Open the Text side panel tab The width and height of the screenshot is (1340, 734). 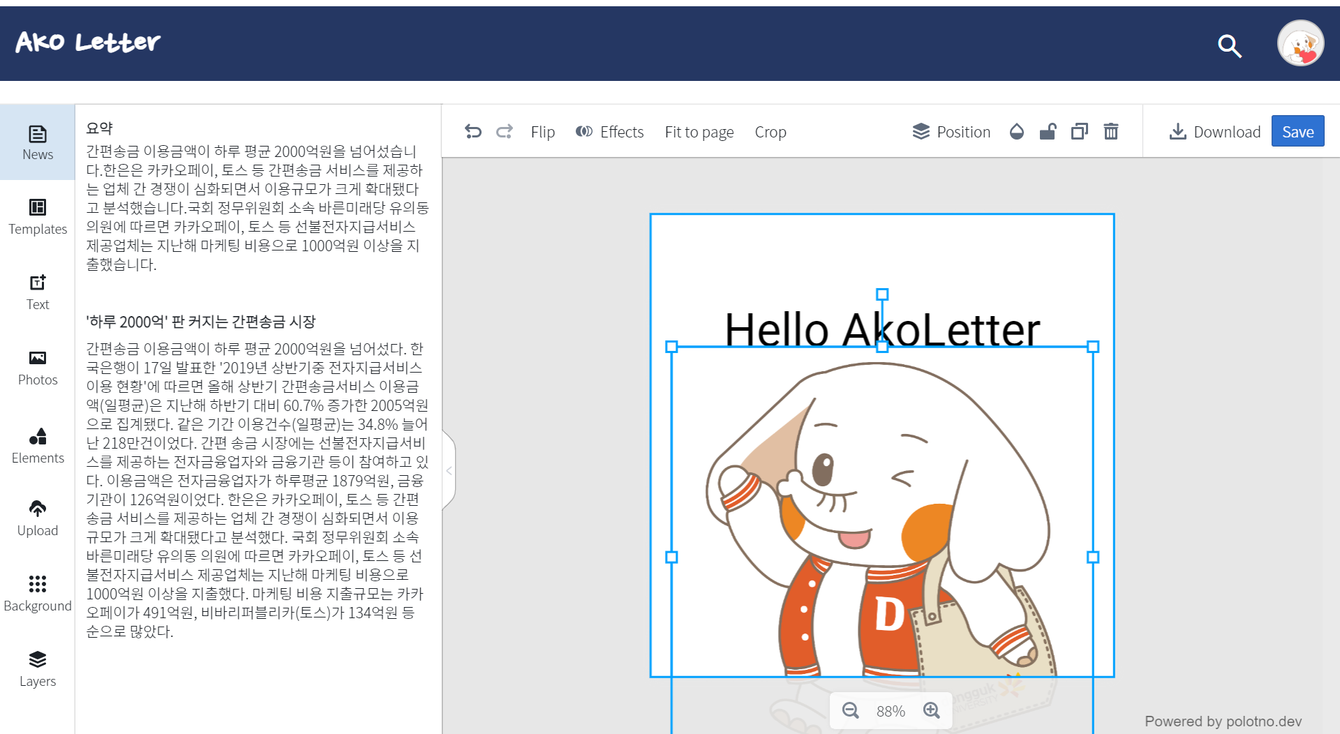(38, 292)
